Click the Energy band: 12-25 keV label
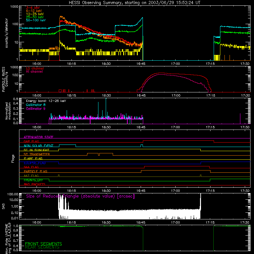The width and height of the screenshot is (254, 254). pos(46,101)
